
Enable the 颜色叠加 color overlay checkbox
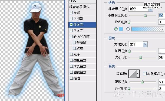pos(71,60)
